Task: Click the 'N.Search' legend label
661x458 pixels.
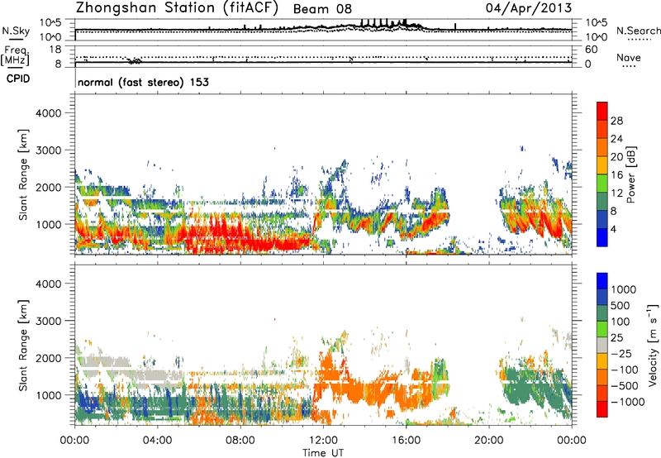Action: point(638,31)
